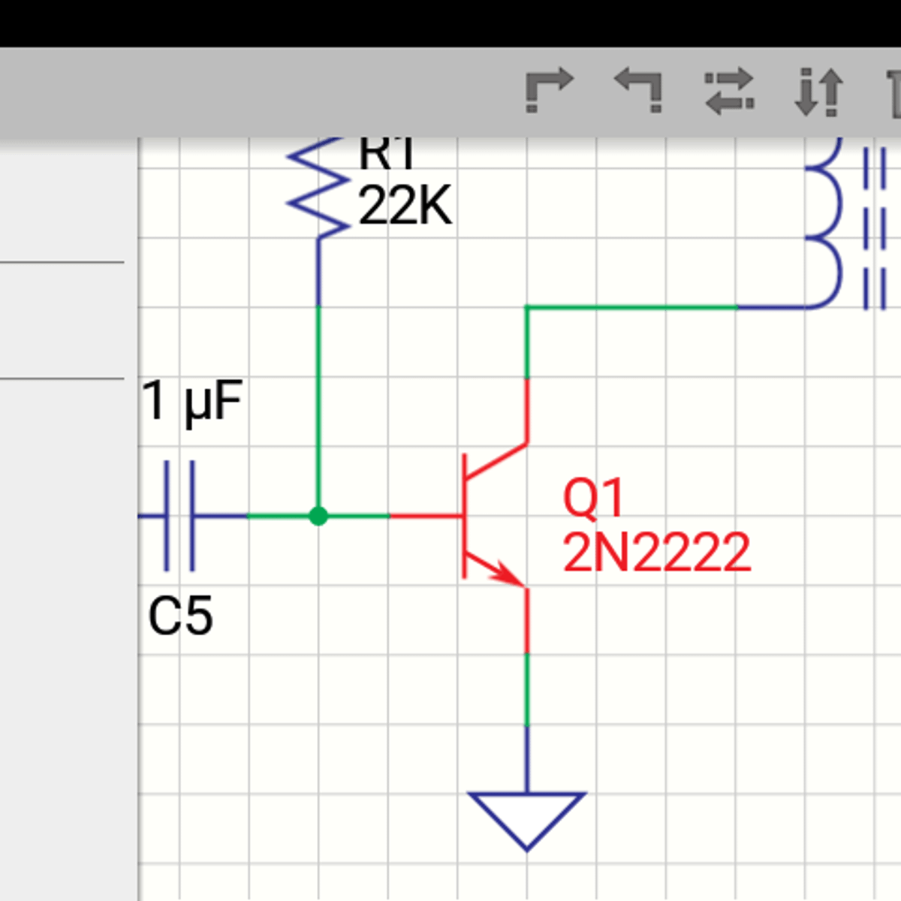
Task: Click the partially visible icon at toolbar's right edge
Action: (893, 93)
